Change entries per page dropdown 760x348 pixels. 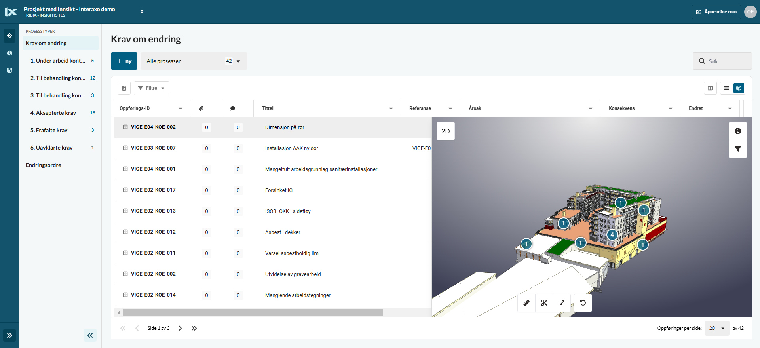pos(717,328)
